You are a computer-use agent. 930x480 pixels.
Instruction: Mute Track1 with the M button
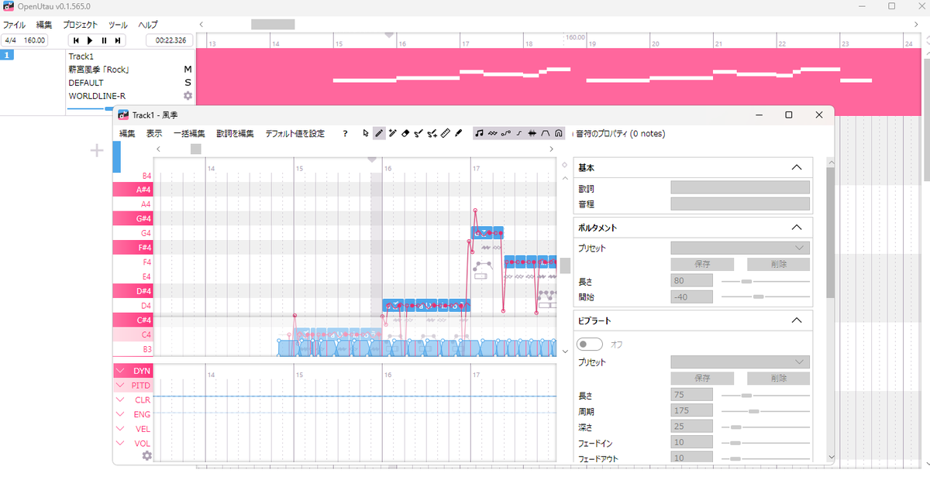tap(187, 70)
